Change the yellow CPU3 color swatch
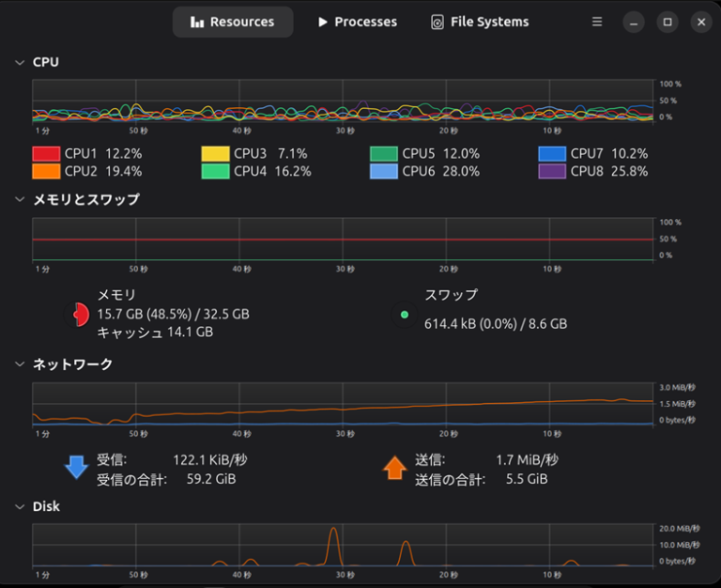This screenshot has width=721, height=588. [215, 154]
